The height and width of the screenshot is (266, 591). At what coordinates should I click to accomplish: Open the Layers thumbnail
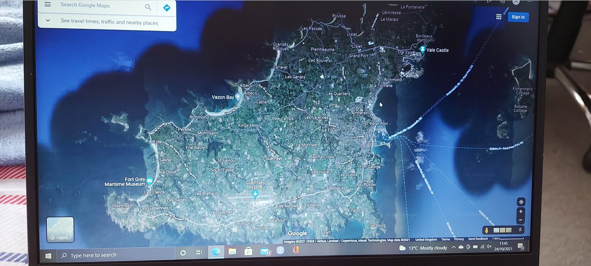pyautogui.click(x=60, y=230)
